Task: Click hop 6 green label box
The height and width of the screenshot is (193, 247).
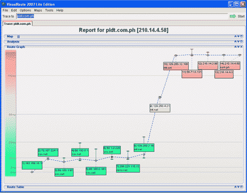Action: (x=112, y=150)
